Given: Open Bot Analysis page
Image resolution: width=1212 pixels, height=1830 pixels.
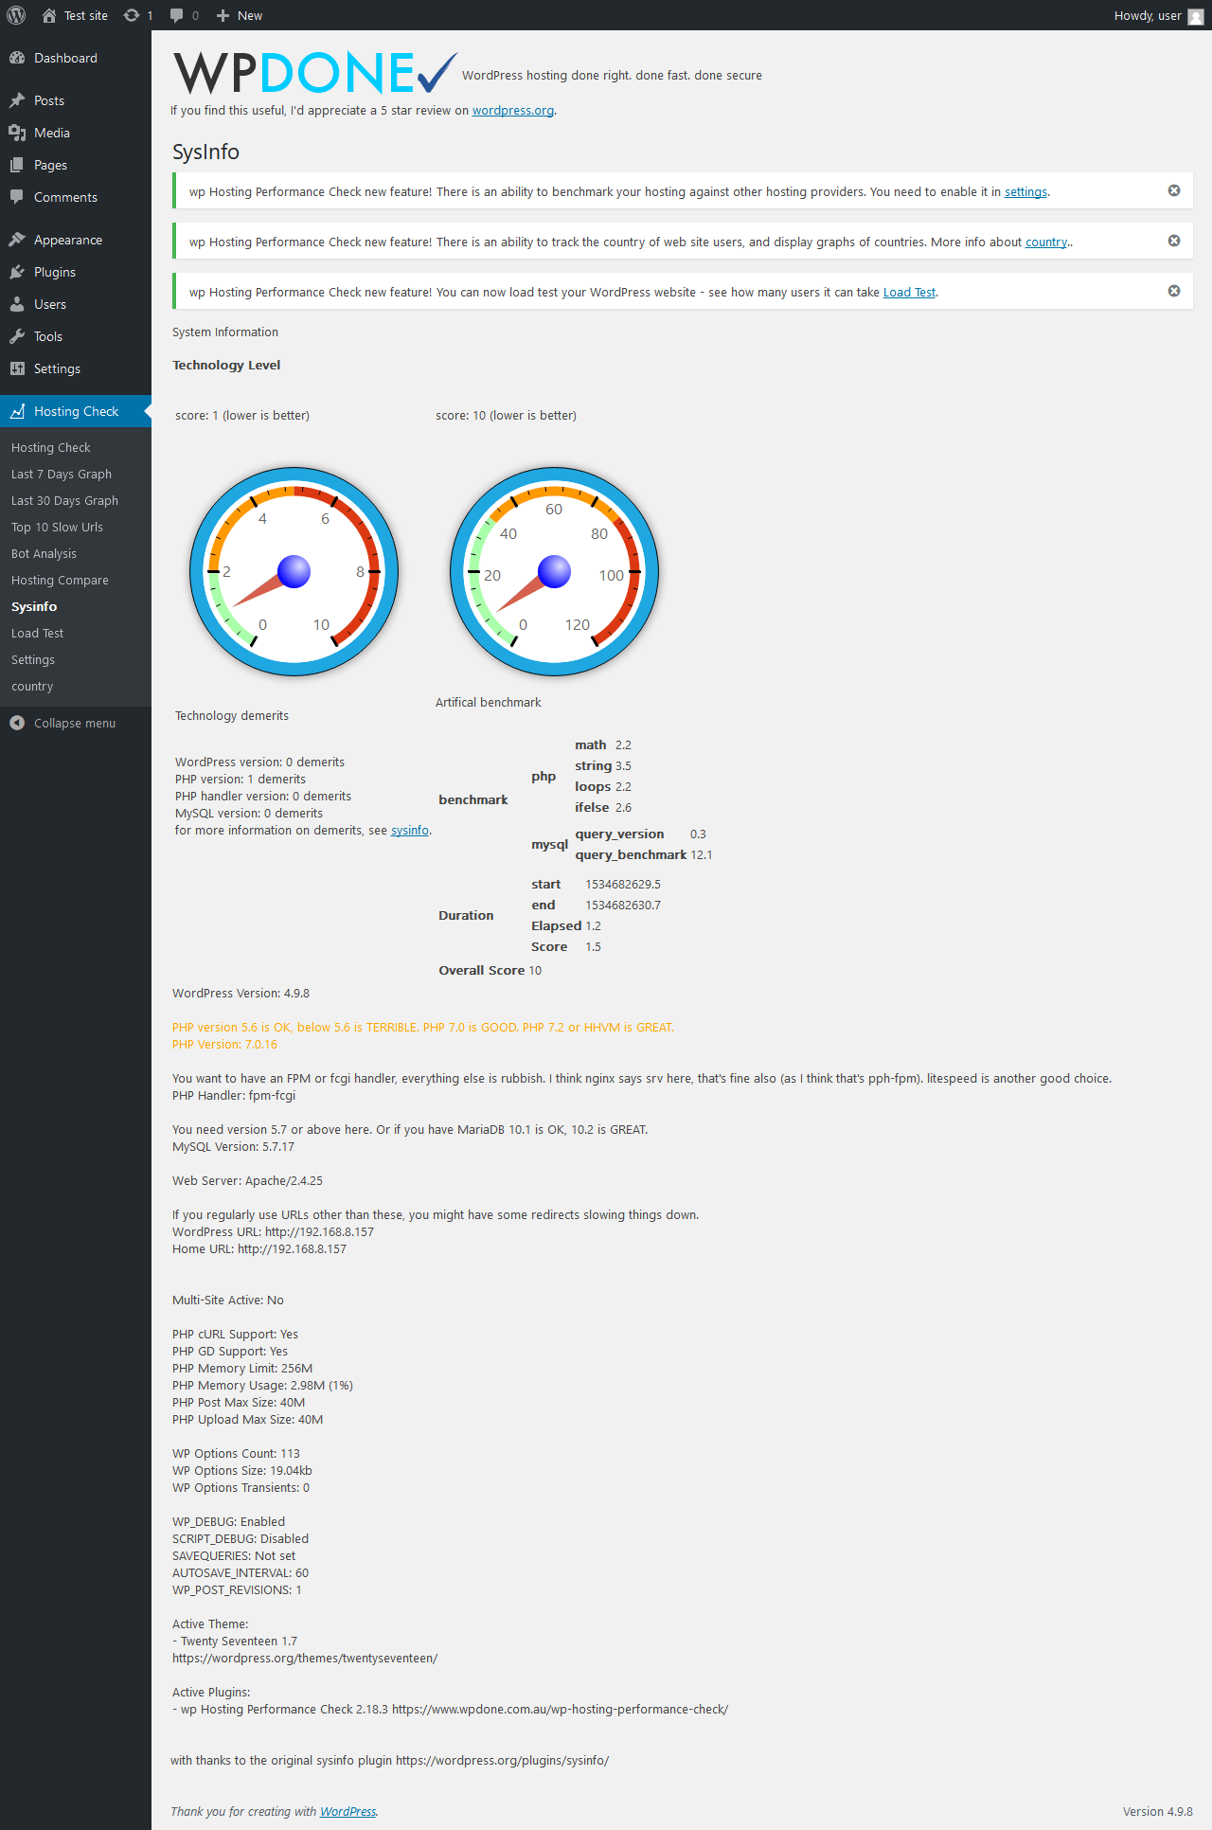Looking at the screenshot, I should [x=44, y=553].
